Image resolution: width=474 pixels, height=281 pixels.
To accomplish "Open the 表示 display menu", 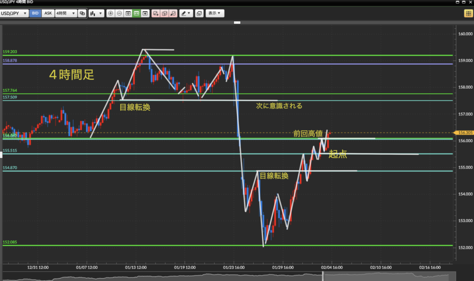I will [214, 13].
